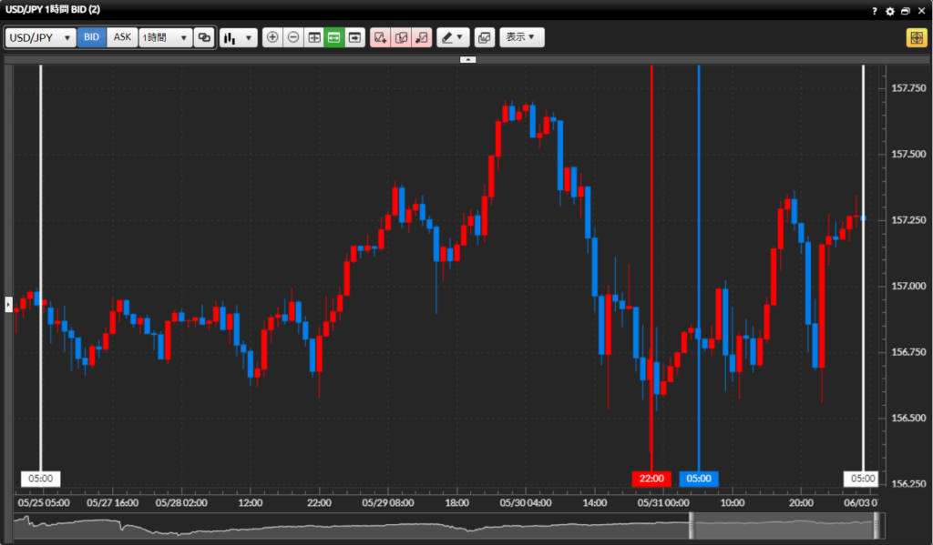
Task: Click the third pink chart-order icon
Action: pos(421,37)
